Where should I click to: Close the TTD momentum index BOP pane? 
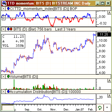point(3,9)
